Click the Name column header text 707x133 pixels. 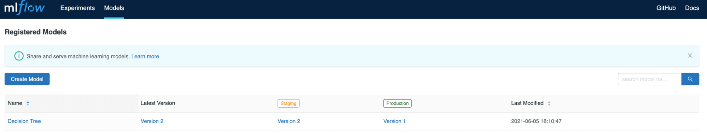[15, 103]
